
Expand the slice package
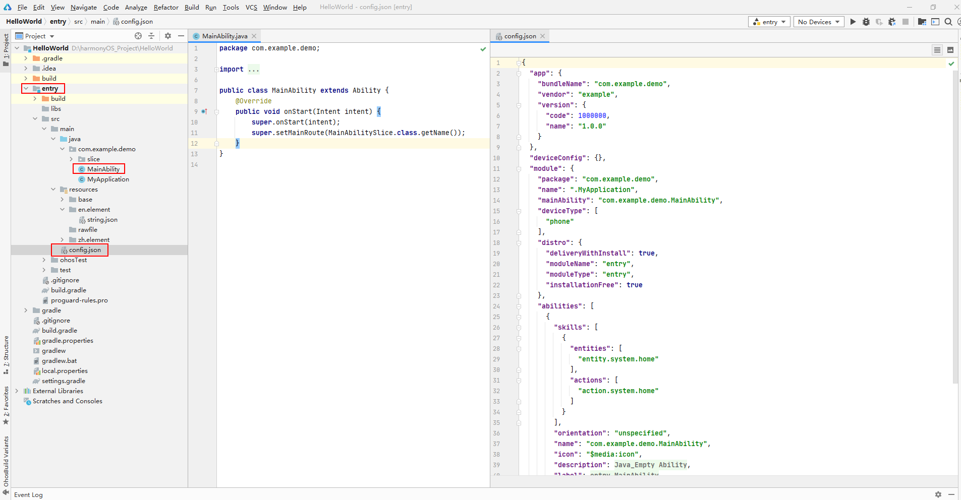pos(71,159)
